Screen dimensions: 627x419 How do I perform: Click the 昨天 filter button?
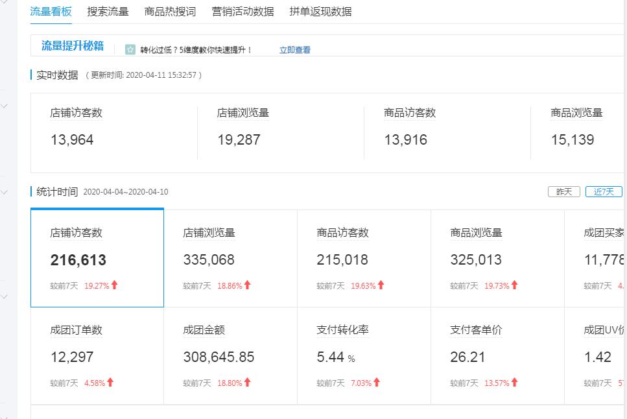click(x=563, y=191)
